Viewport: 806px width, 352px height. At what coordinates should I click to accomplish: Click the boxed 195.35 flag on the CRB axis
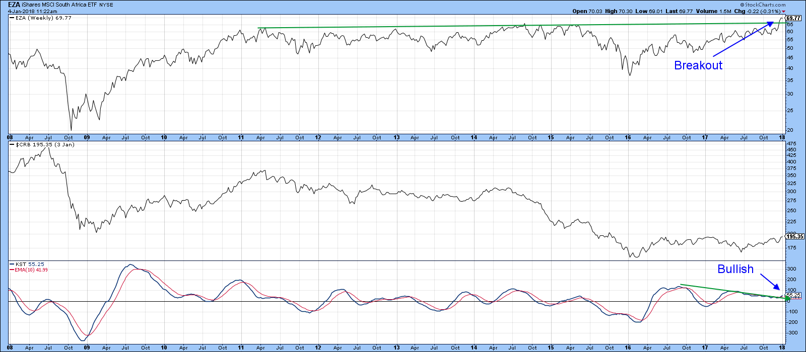click(794, 236)
